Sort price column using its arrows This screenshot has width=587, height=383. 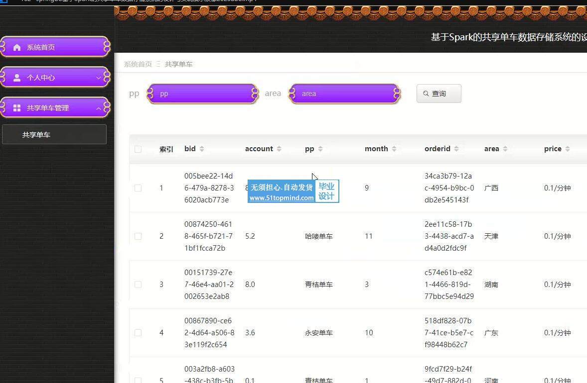567,149
